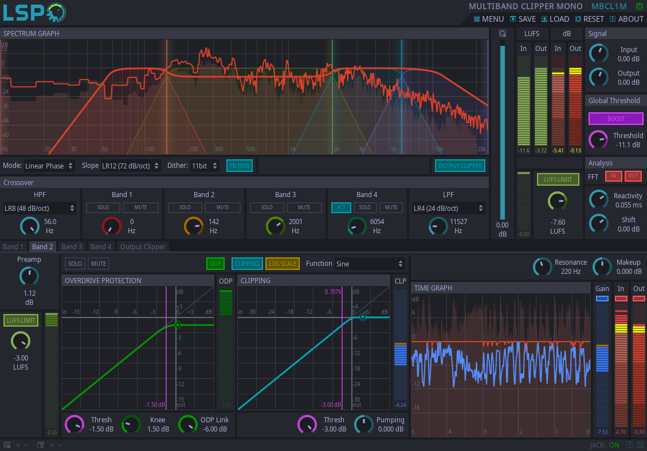647x451 pixels.
Task: Click the SAVE label
Action: pyautogui.click(x=527, y=19)
